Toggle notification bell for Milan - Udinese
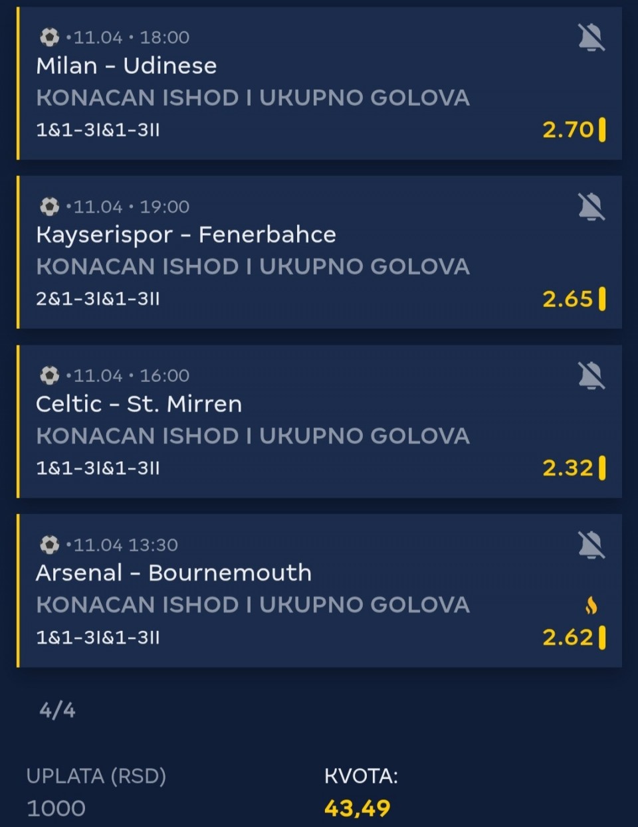The height and width of the screenshot is (827, 638). pyautogui.click(x=591, y=38)
